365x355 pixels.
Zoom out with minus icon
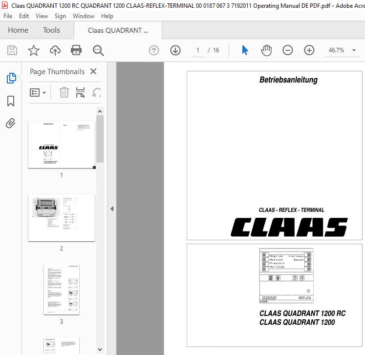click(x=288, y=50)
